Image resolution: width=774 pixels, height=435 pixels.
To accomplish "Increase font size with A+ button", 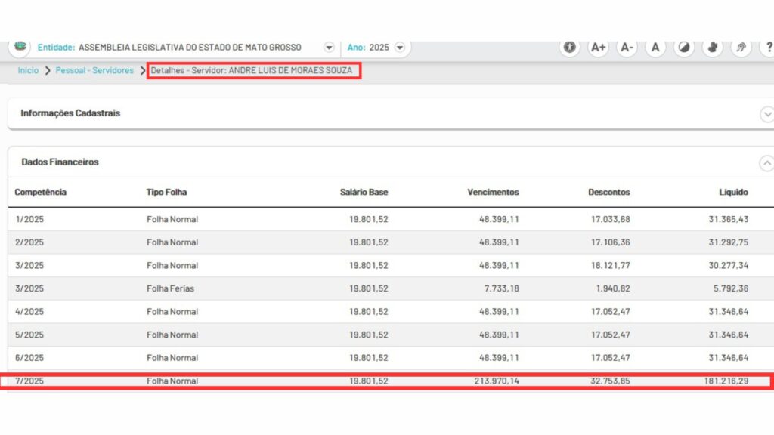I will point(599,47).
